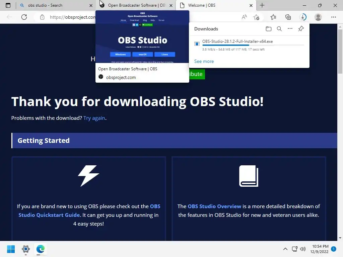Image resolution: width=343 pixels, height=257 pixels.
Task: Open the downloads folder icon
Action: tap(269, 29)
